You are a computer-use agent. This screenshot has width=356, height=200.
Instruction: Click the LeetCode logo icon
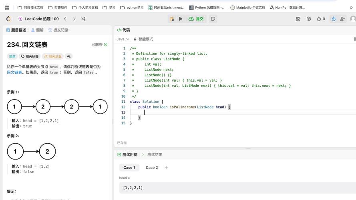tap(8, 19)
